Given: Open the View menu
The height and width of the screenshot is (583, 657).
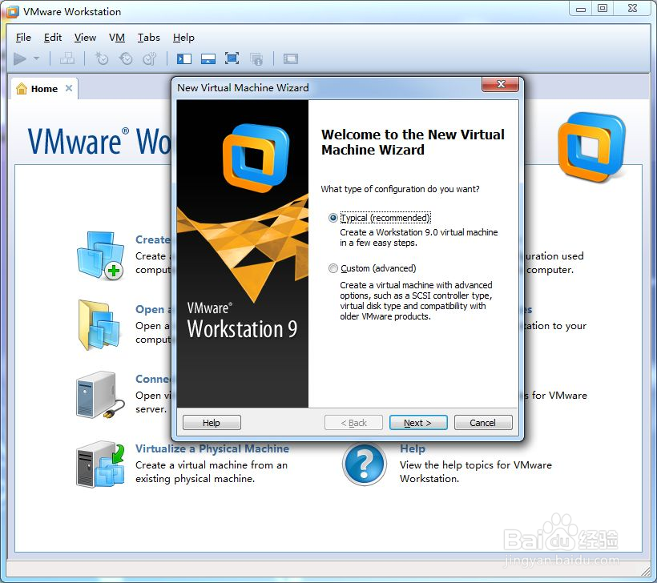Looking at the screenshot, I should [85, 38].
